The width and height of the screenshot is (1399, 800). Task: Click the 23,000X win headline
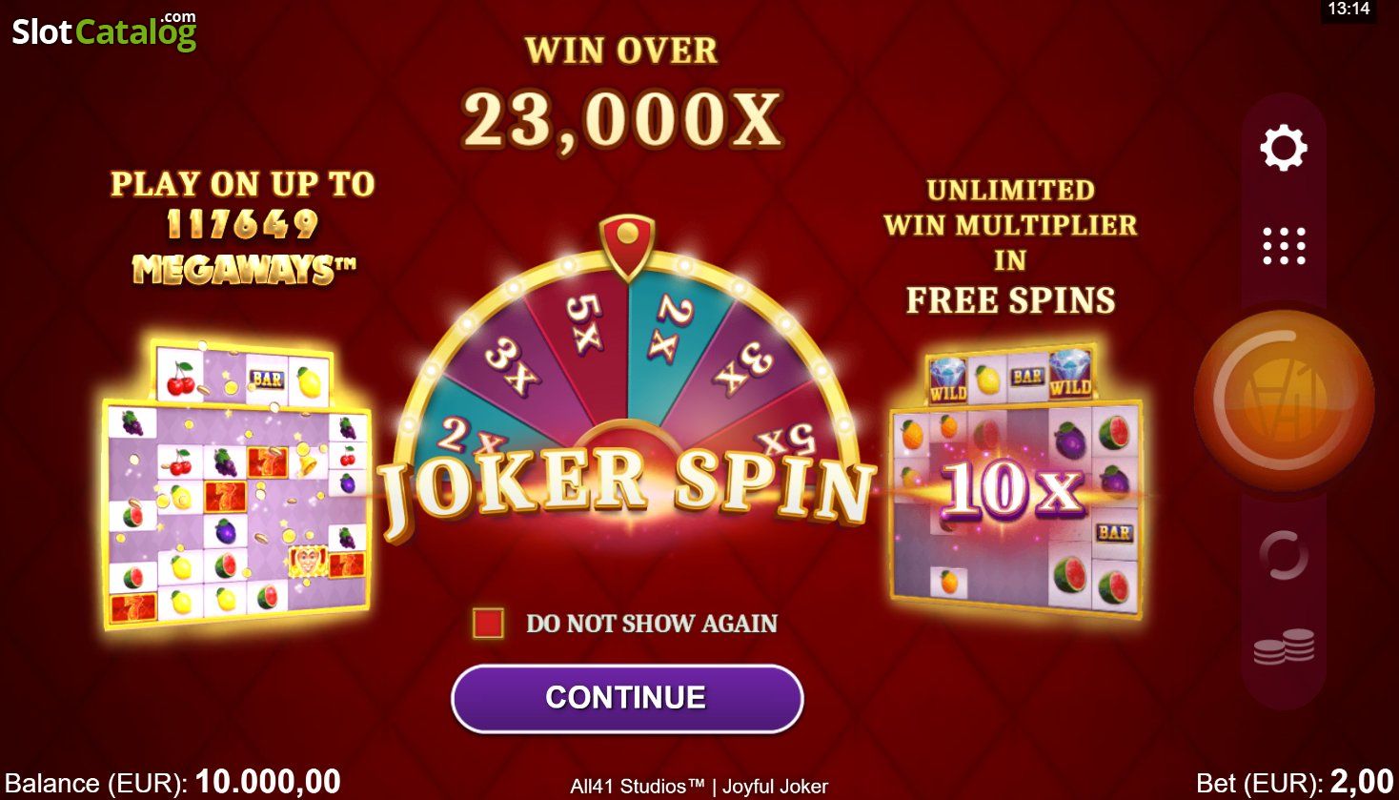(623, 121)
